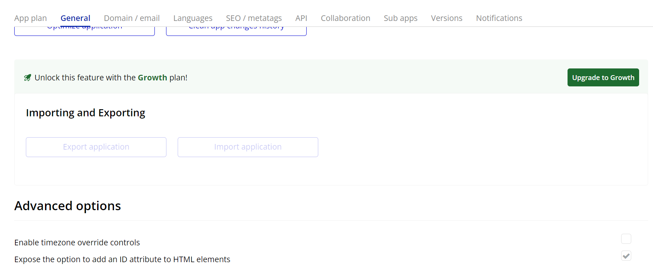Open the Collaboration tab

[345, 18]
